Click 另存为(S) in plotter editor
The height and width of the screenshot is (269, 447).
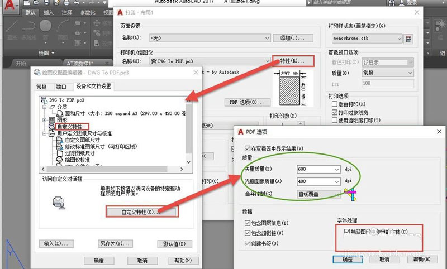pyautogui.click(x=115, y=243)
